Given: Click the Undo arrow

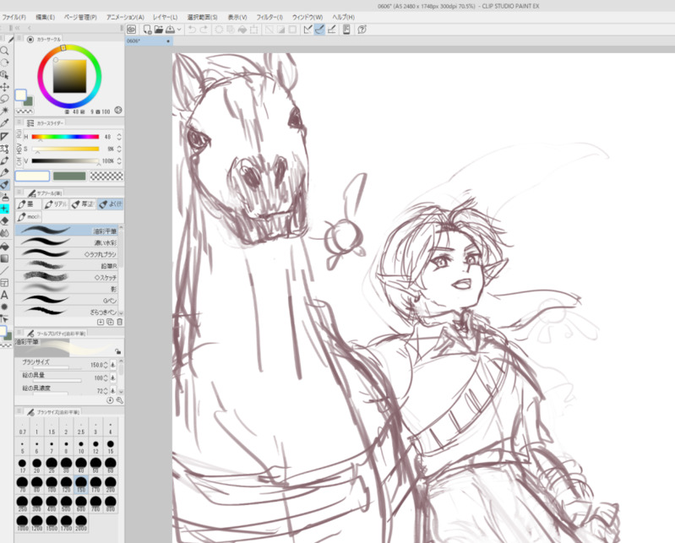Looking at the screenshot, I should (192, 30).
